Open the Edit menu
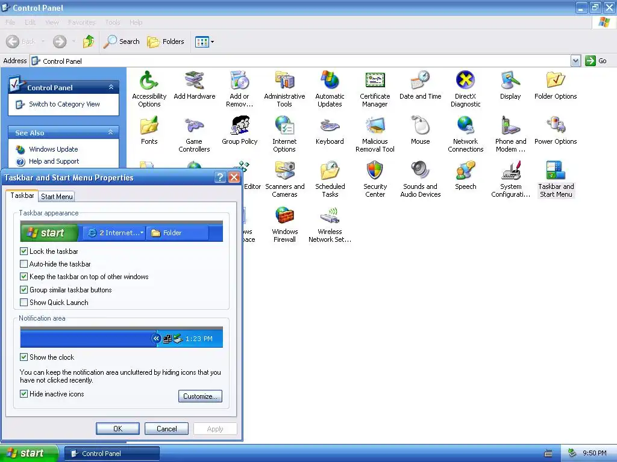 pos(30,22)
